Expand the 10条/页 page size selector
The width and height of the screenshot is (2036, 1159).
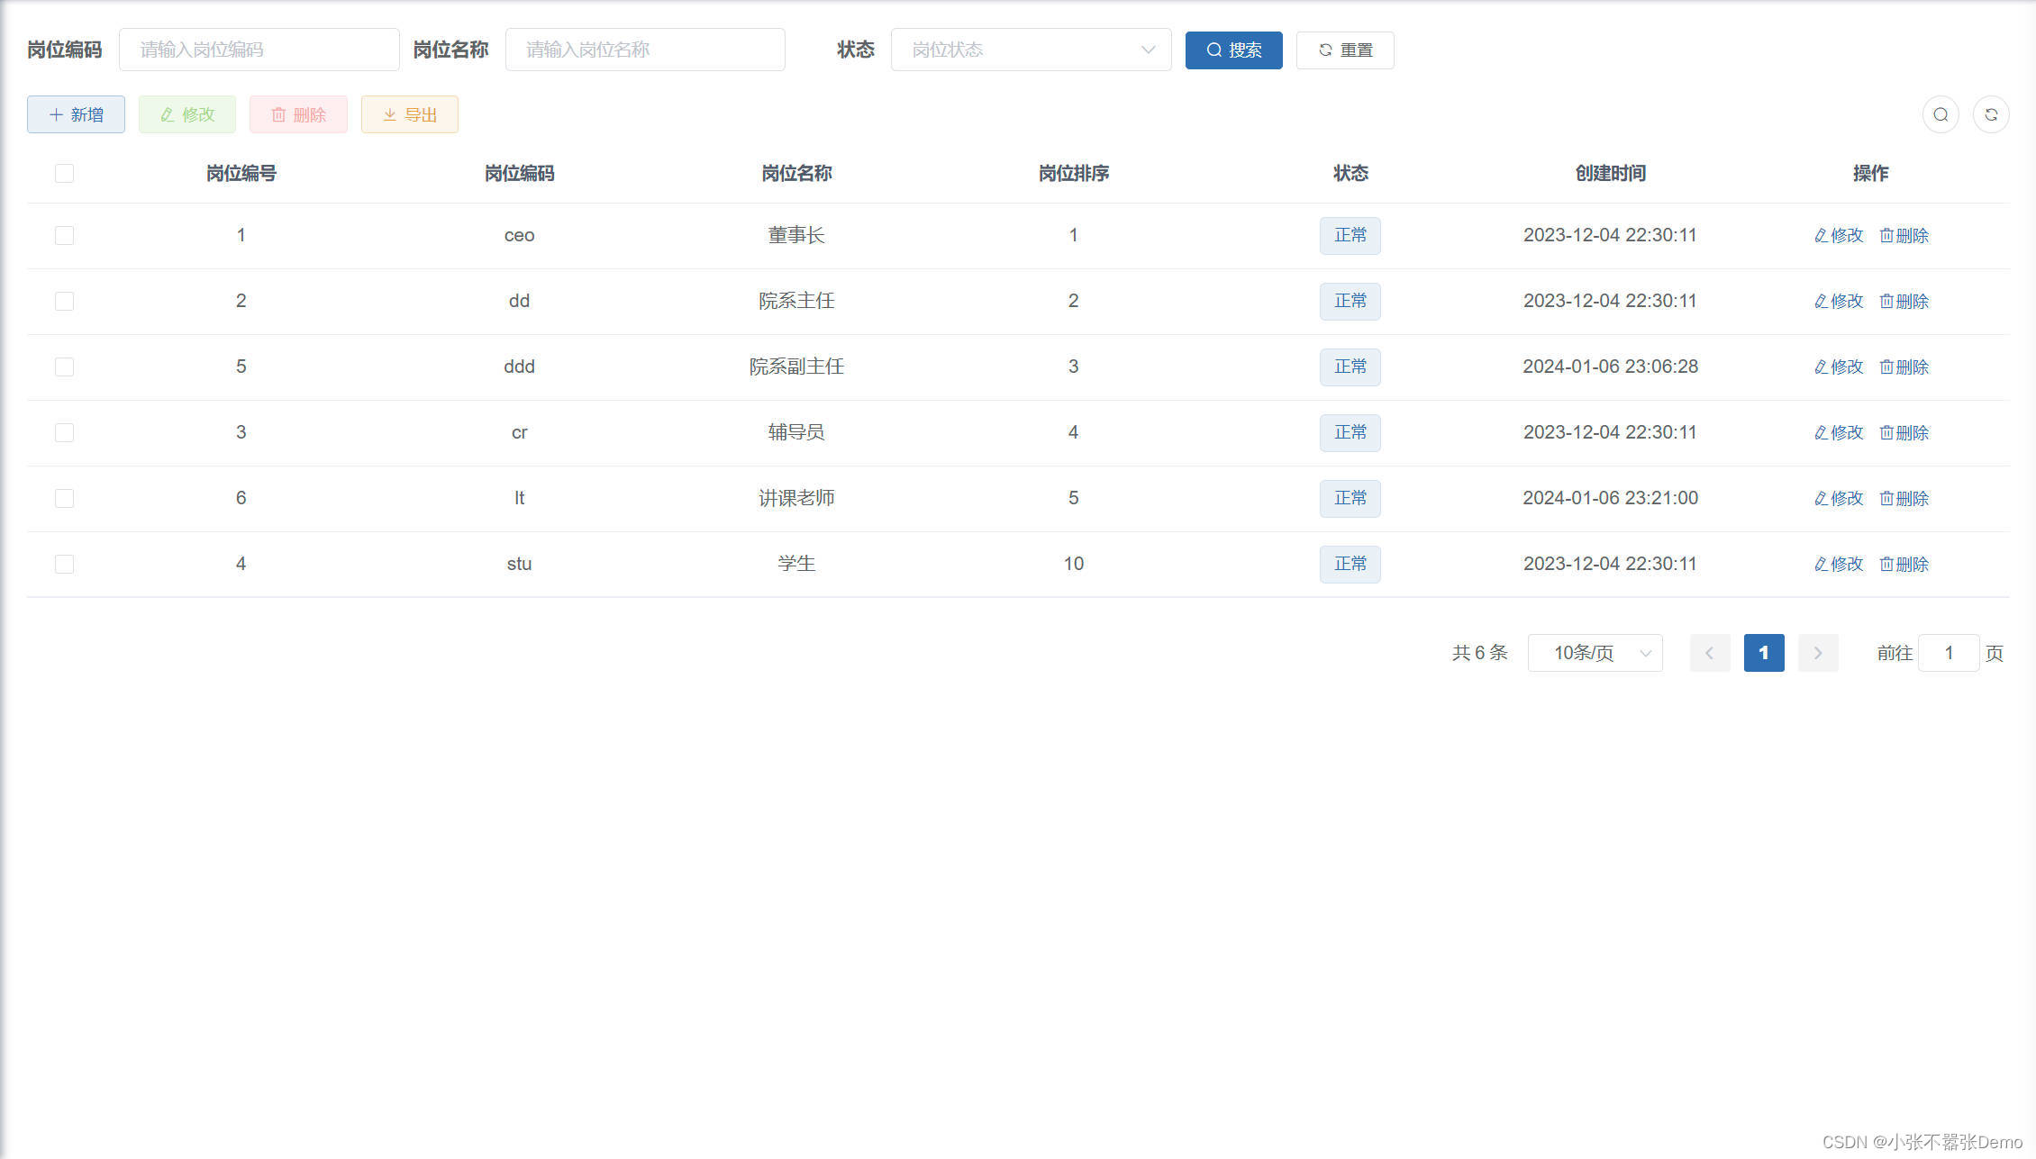(1595, 653)
